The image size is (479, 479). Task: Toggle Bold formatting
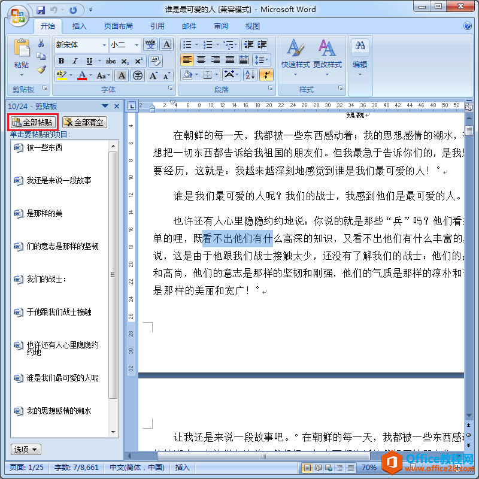(61, 61)
